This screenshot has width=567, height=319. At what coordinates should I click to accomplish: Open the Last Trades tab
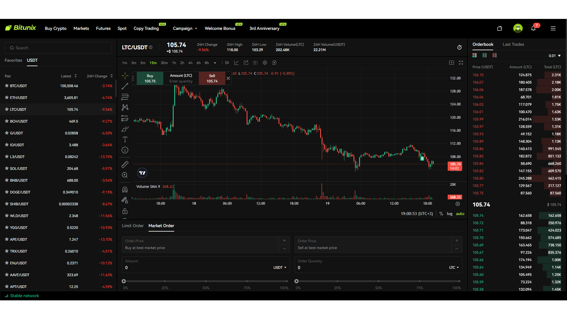pyautogui.click(x=513, y=44)
